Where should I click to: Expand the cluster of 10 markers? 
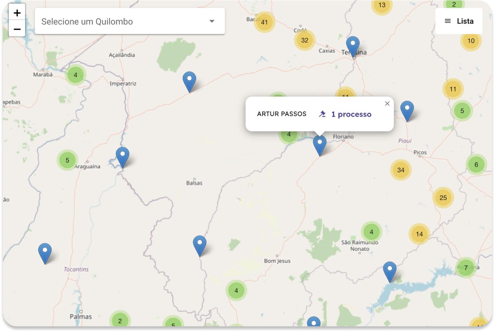tap(471, 41)
